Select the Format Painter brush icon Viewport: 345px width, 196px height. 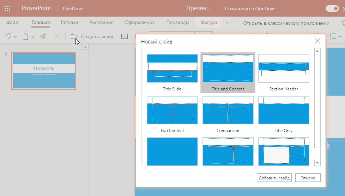pos(43,36)
